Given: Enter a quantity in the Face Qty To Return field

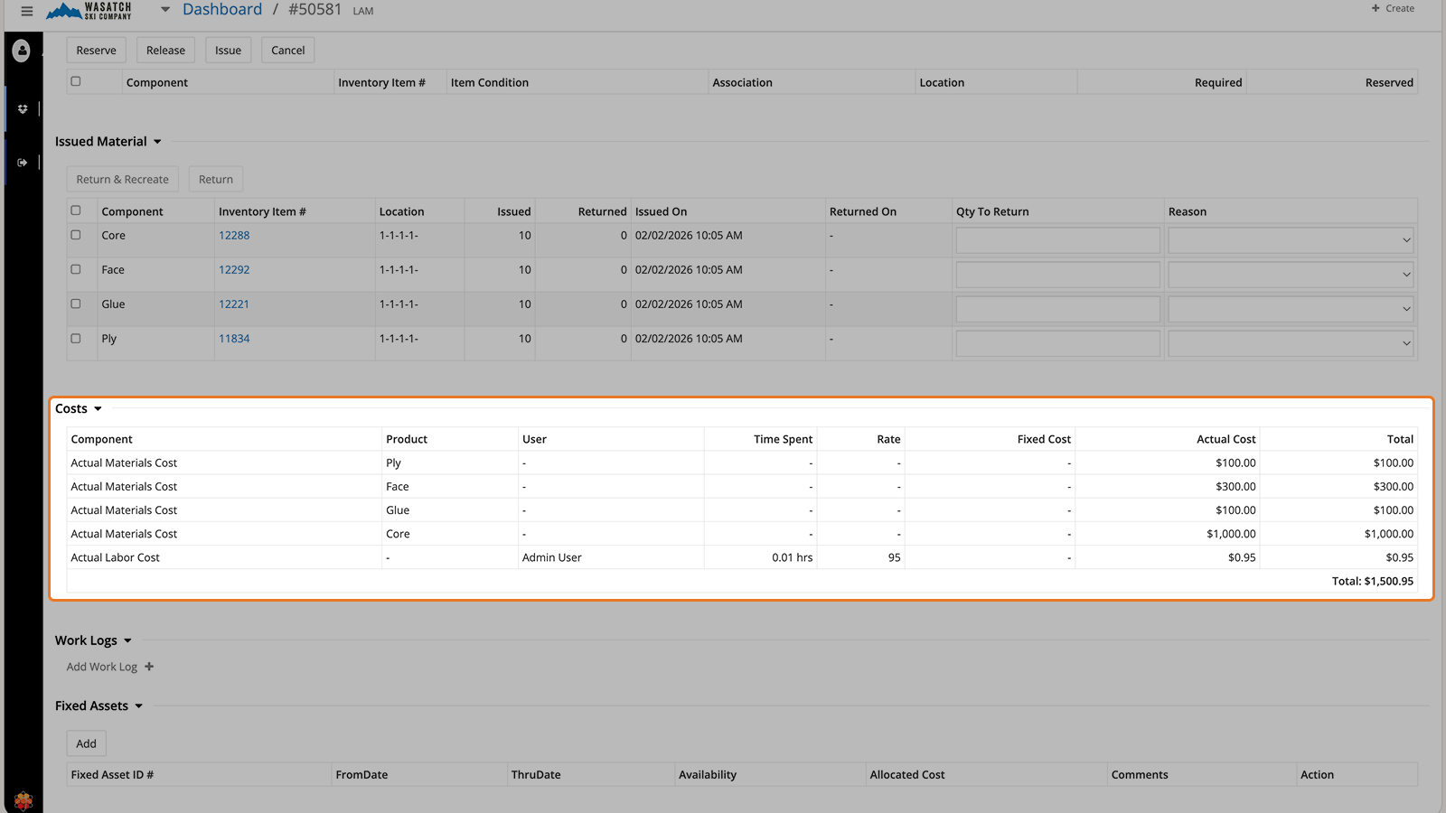Looking at the screenshot, I should tap(1057, 274).
